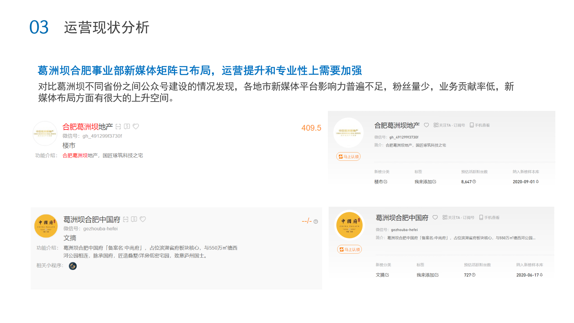This screenshot has height=323, width=574.
Task: Click the 马上认领 button under the 合肥葛洲坝地产 avatar
Action: click(x=348, y=156)
